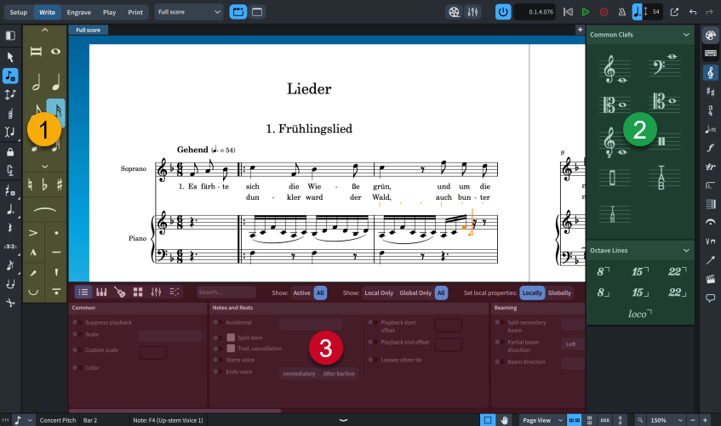Open the Dynamics panel in right toolbox
This screenshot has height=426, width=721.
(x=710, y=148)
